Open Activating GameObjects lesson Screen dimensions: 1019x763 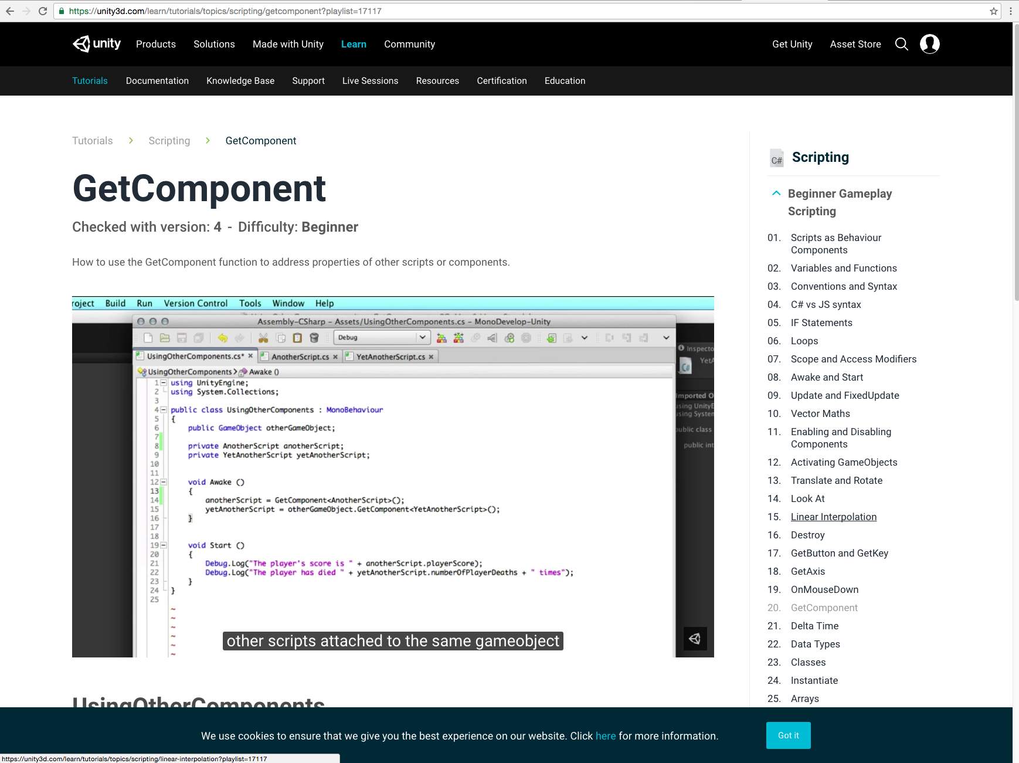pyautogui.click(x=844, y=462)
